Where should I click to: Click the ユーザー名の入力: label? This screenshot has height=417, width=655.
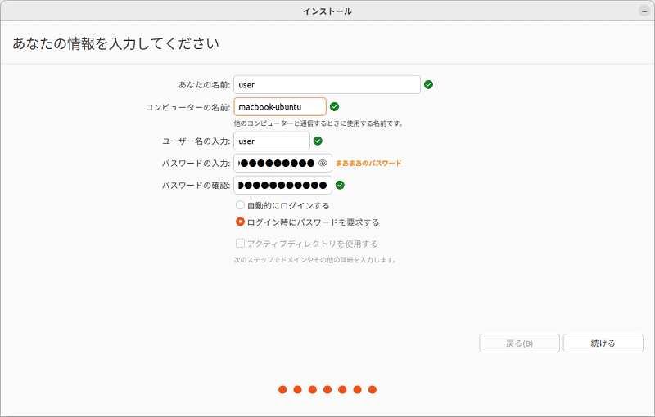[196, 141]
